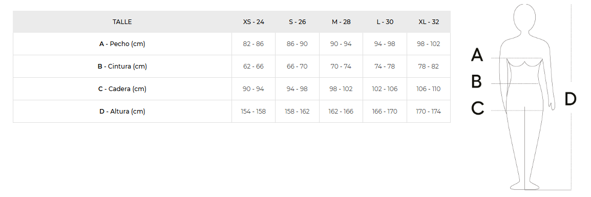591x197 pixels.
Task: Click the D - Altura (cm) row label
Action: pyautogui.click(x=122, y=112)
